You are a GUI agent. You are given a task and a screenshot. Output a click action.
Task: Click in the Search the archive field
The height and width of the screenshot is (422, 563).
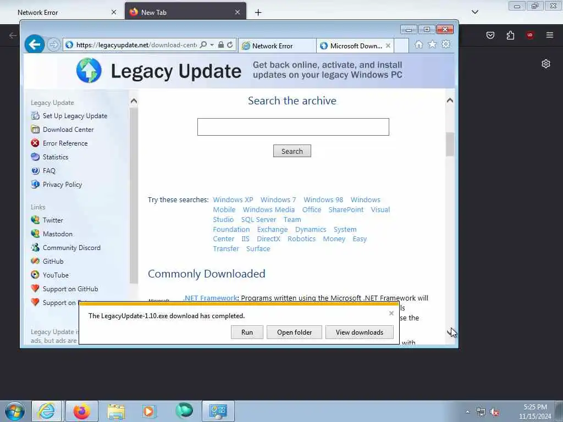pos(293,127)
